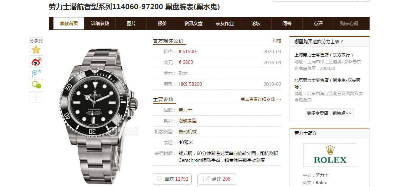Open 上海劳力士零售店 store link
412x187 pixels.
point(324,55)
